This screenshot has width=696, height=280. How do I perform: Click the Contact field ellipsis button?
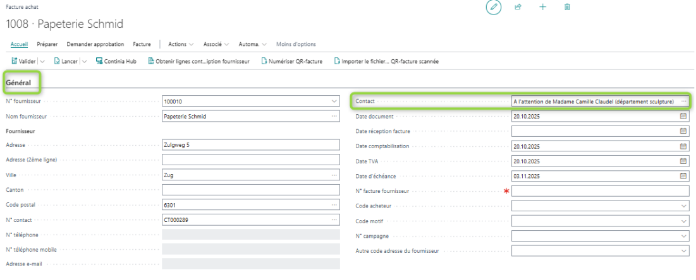tap(683, 102)
